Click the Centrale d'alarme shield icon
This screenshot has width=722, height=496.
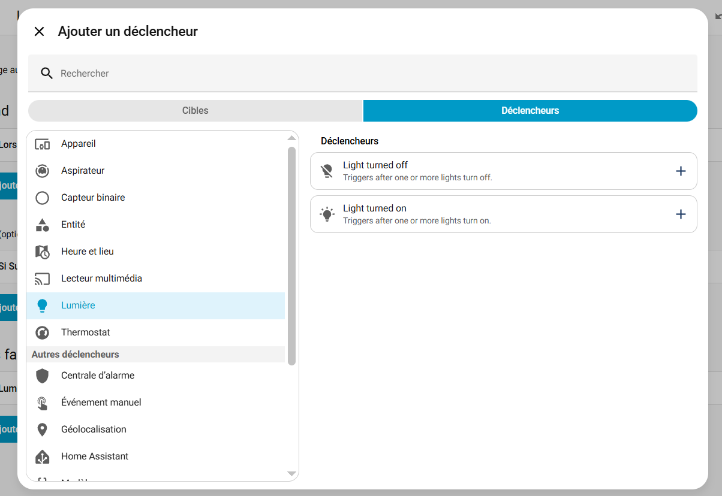pos(42,376)
